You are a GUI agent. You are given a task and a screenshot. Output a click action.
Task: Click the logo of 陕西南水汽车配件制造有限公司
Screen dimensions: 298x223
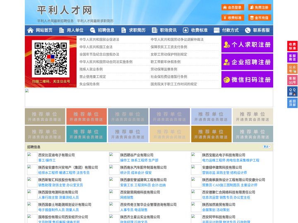click(114, 170)
